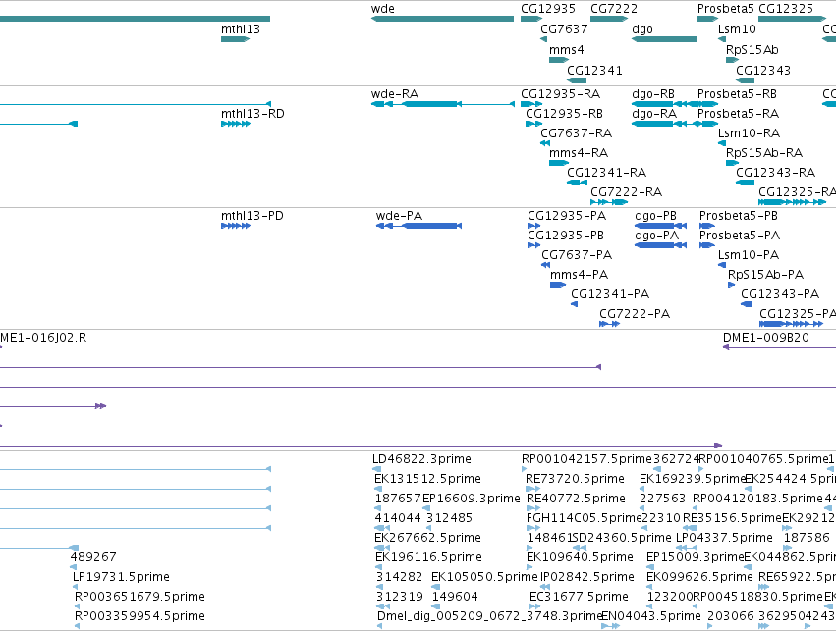
Task: Click the 'mms4-PA' protein label
Action: click(x=579, y=276)
